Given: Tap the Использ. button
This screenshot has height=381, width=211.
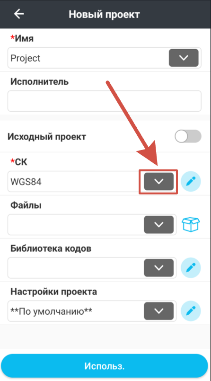Looking at the screenshot, I should (x=105, y=366).
